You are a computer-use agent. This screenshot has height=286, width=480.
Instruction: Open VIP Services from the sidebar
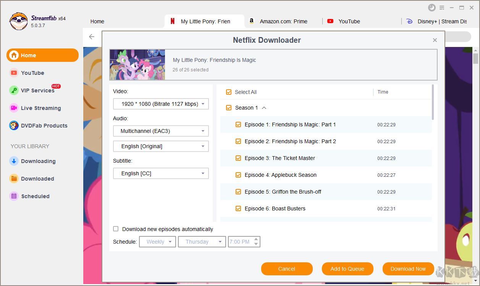pyautogui.click(x=36, y=90)
